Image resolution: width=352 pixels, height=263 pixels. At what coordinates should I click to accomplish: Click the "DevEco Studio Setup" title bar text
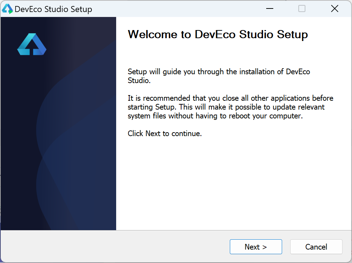tap(53, 9)
